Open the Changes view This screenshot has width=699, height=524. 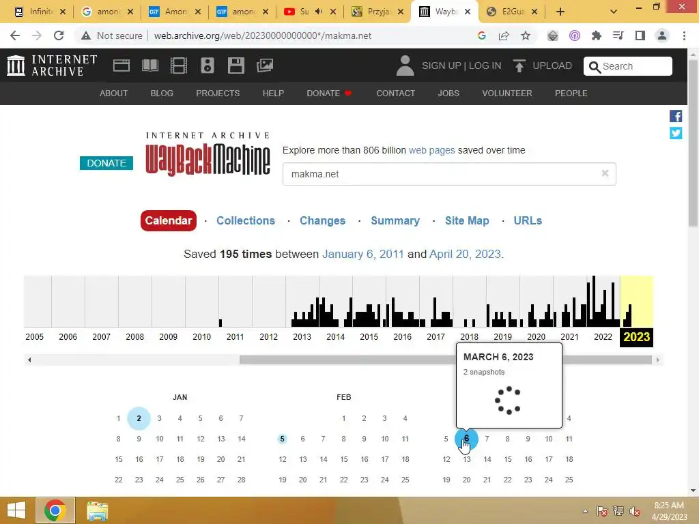tap(322, 220)
